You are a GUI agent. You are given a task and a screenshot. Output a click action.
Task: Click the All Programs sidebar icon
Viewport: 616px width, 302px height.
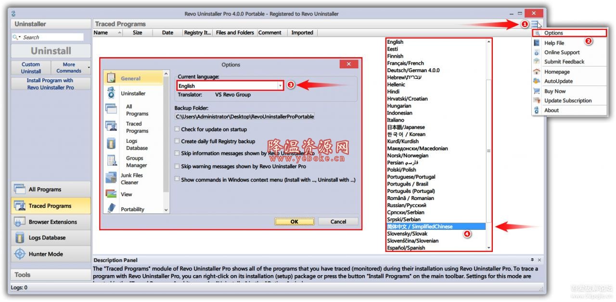(x=20, y=189)
